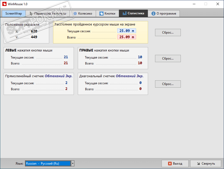This screenshot has height=169, width=224.
Task: Click the Расстояние пройденное курсором heading
Action: click(95, 24)
